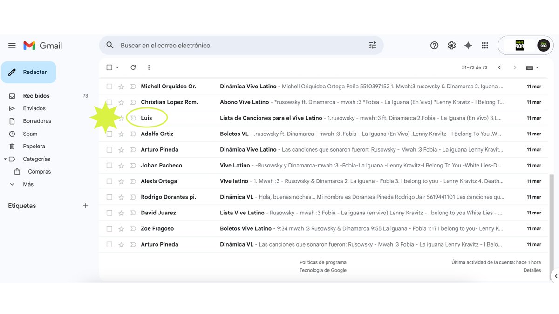Check the box for Zoe Fragoso email
559x314 pixels.
tap(109, 229)
